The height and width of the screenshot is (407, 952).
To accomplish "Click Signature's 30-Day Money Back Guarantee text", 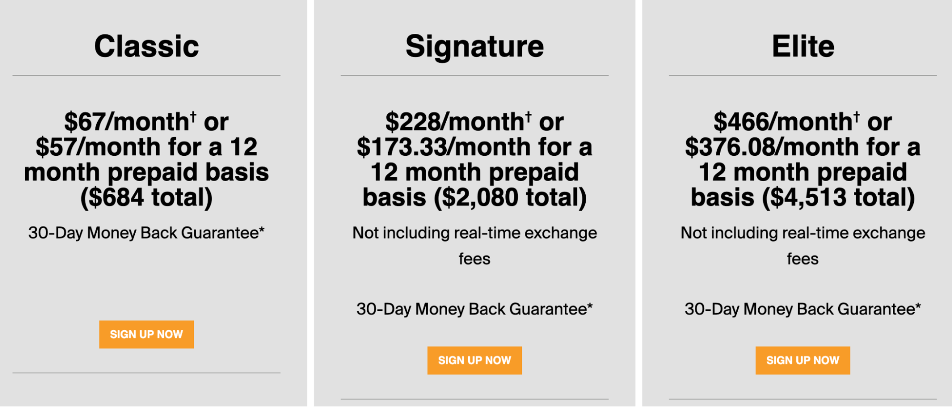I will coord(474,309).
